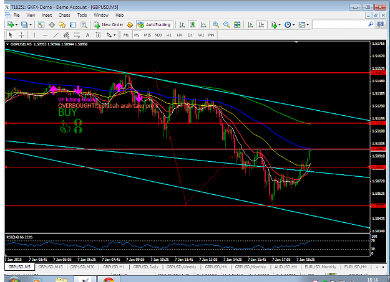The height and width of the screenshot is (282, 390).
Task: Switch to the EURUSD,Monthly tab
Action: pos(320,267)
